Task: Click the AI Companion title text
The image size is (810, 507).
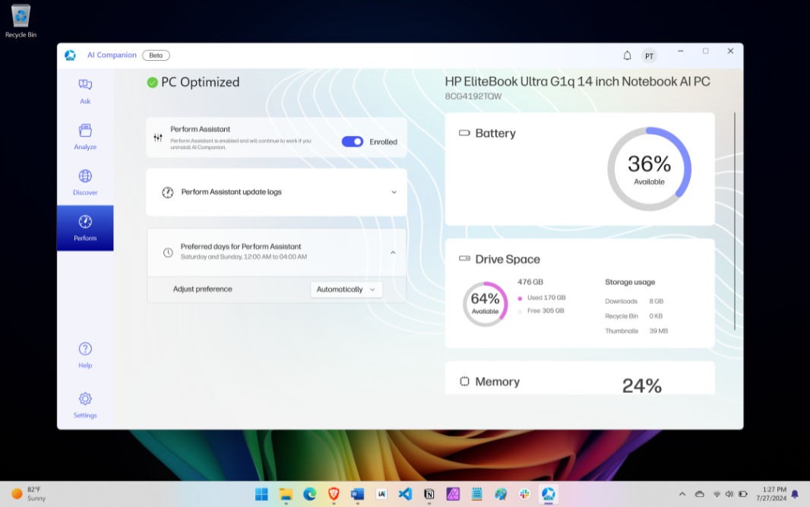Action: coord(112,55)
